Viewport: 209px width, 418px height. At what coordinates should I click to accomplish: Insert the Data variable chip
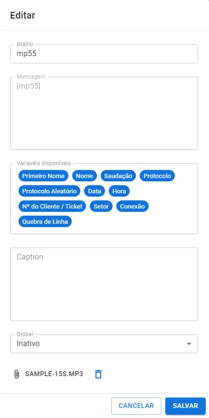[95, 191]
